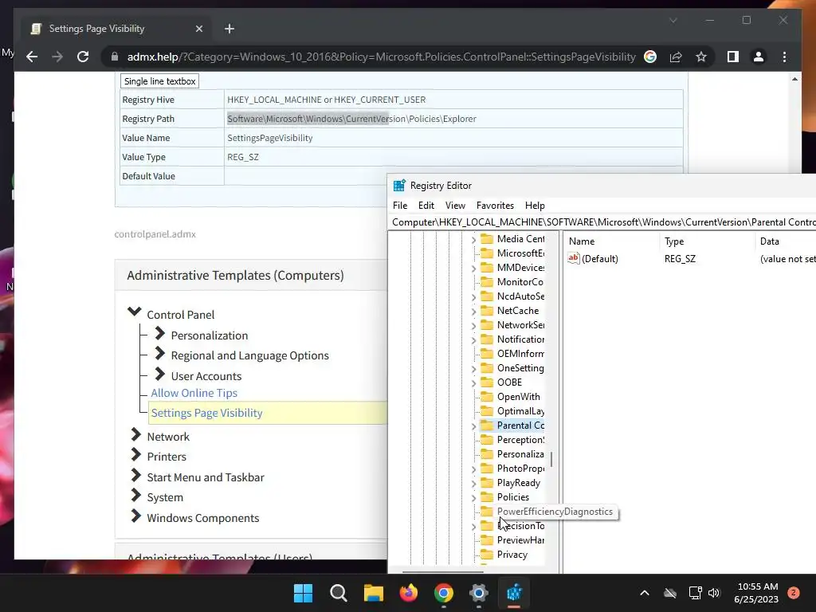Open Edit menu in Registry Editor
Viewport: 816px width, 612px height.
click(426, 206)
